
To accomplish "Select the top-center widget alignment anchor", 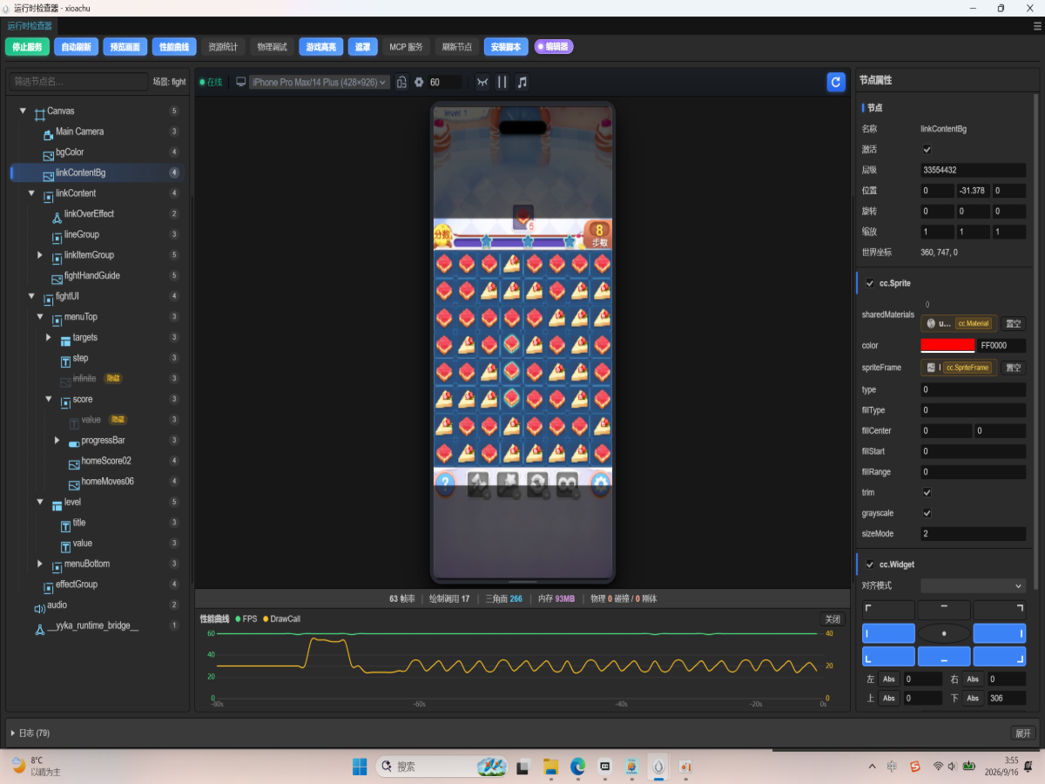I will click(x=944, y=610).
